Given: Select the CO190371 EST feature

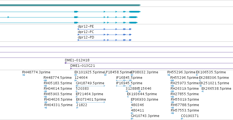Looking at the screenshot, I should pos(182,119).
